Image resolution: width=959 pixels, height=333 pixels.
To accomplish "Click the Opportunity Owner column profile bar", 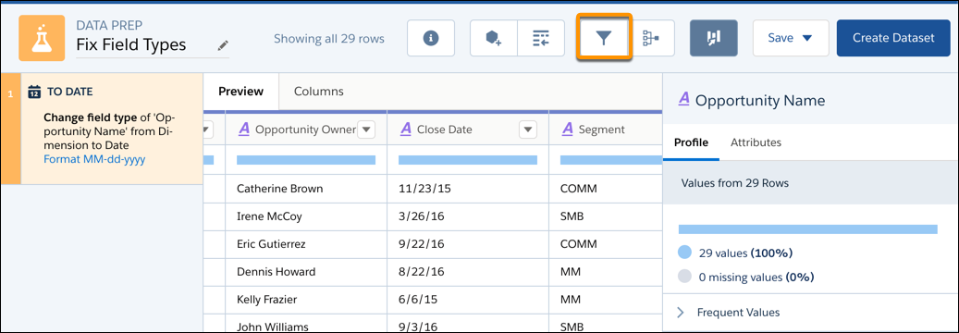I will [306, 160].
